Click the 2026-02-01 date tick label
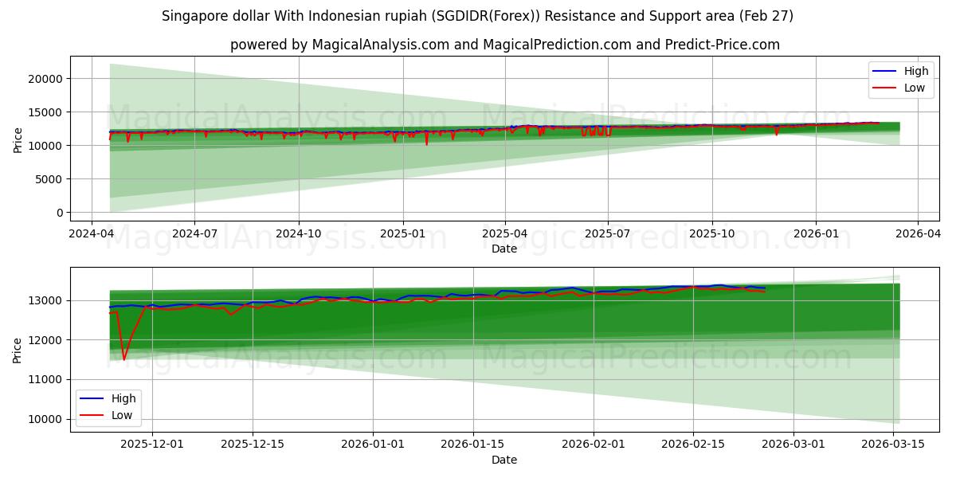Image resolution: width=956 pixels, height=478 pixels. [x=594, y=444]
